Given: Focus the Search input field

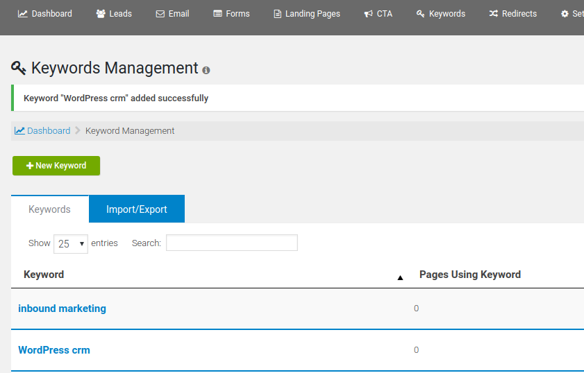Looking at the screenshot, I should click(x=232, y=243).
